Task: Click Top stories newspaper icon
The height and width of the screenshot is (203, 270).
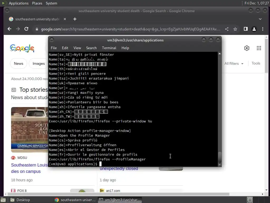Action: 14,90
